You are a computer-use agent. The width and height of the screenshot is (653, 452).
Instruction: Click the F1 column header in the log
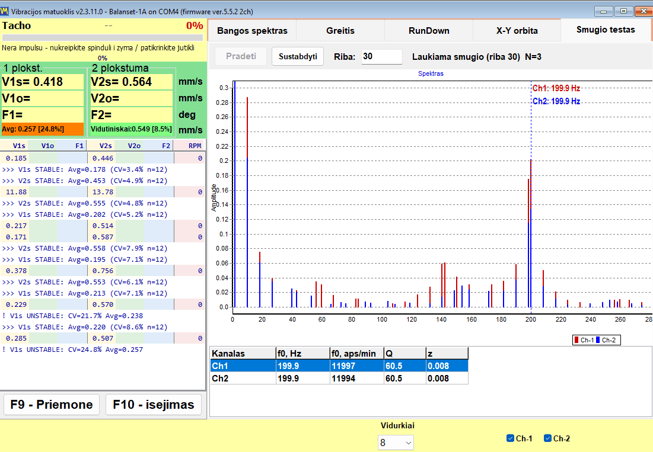click(72, 146)
